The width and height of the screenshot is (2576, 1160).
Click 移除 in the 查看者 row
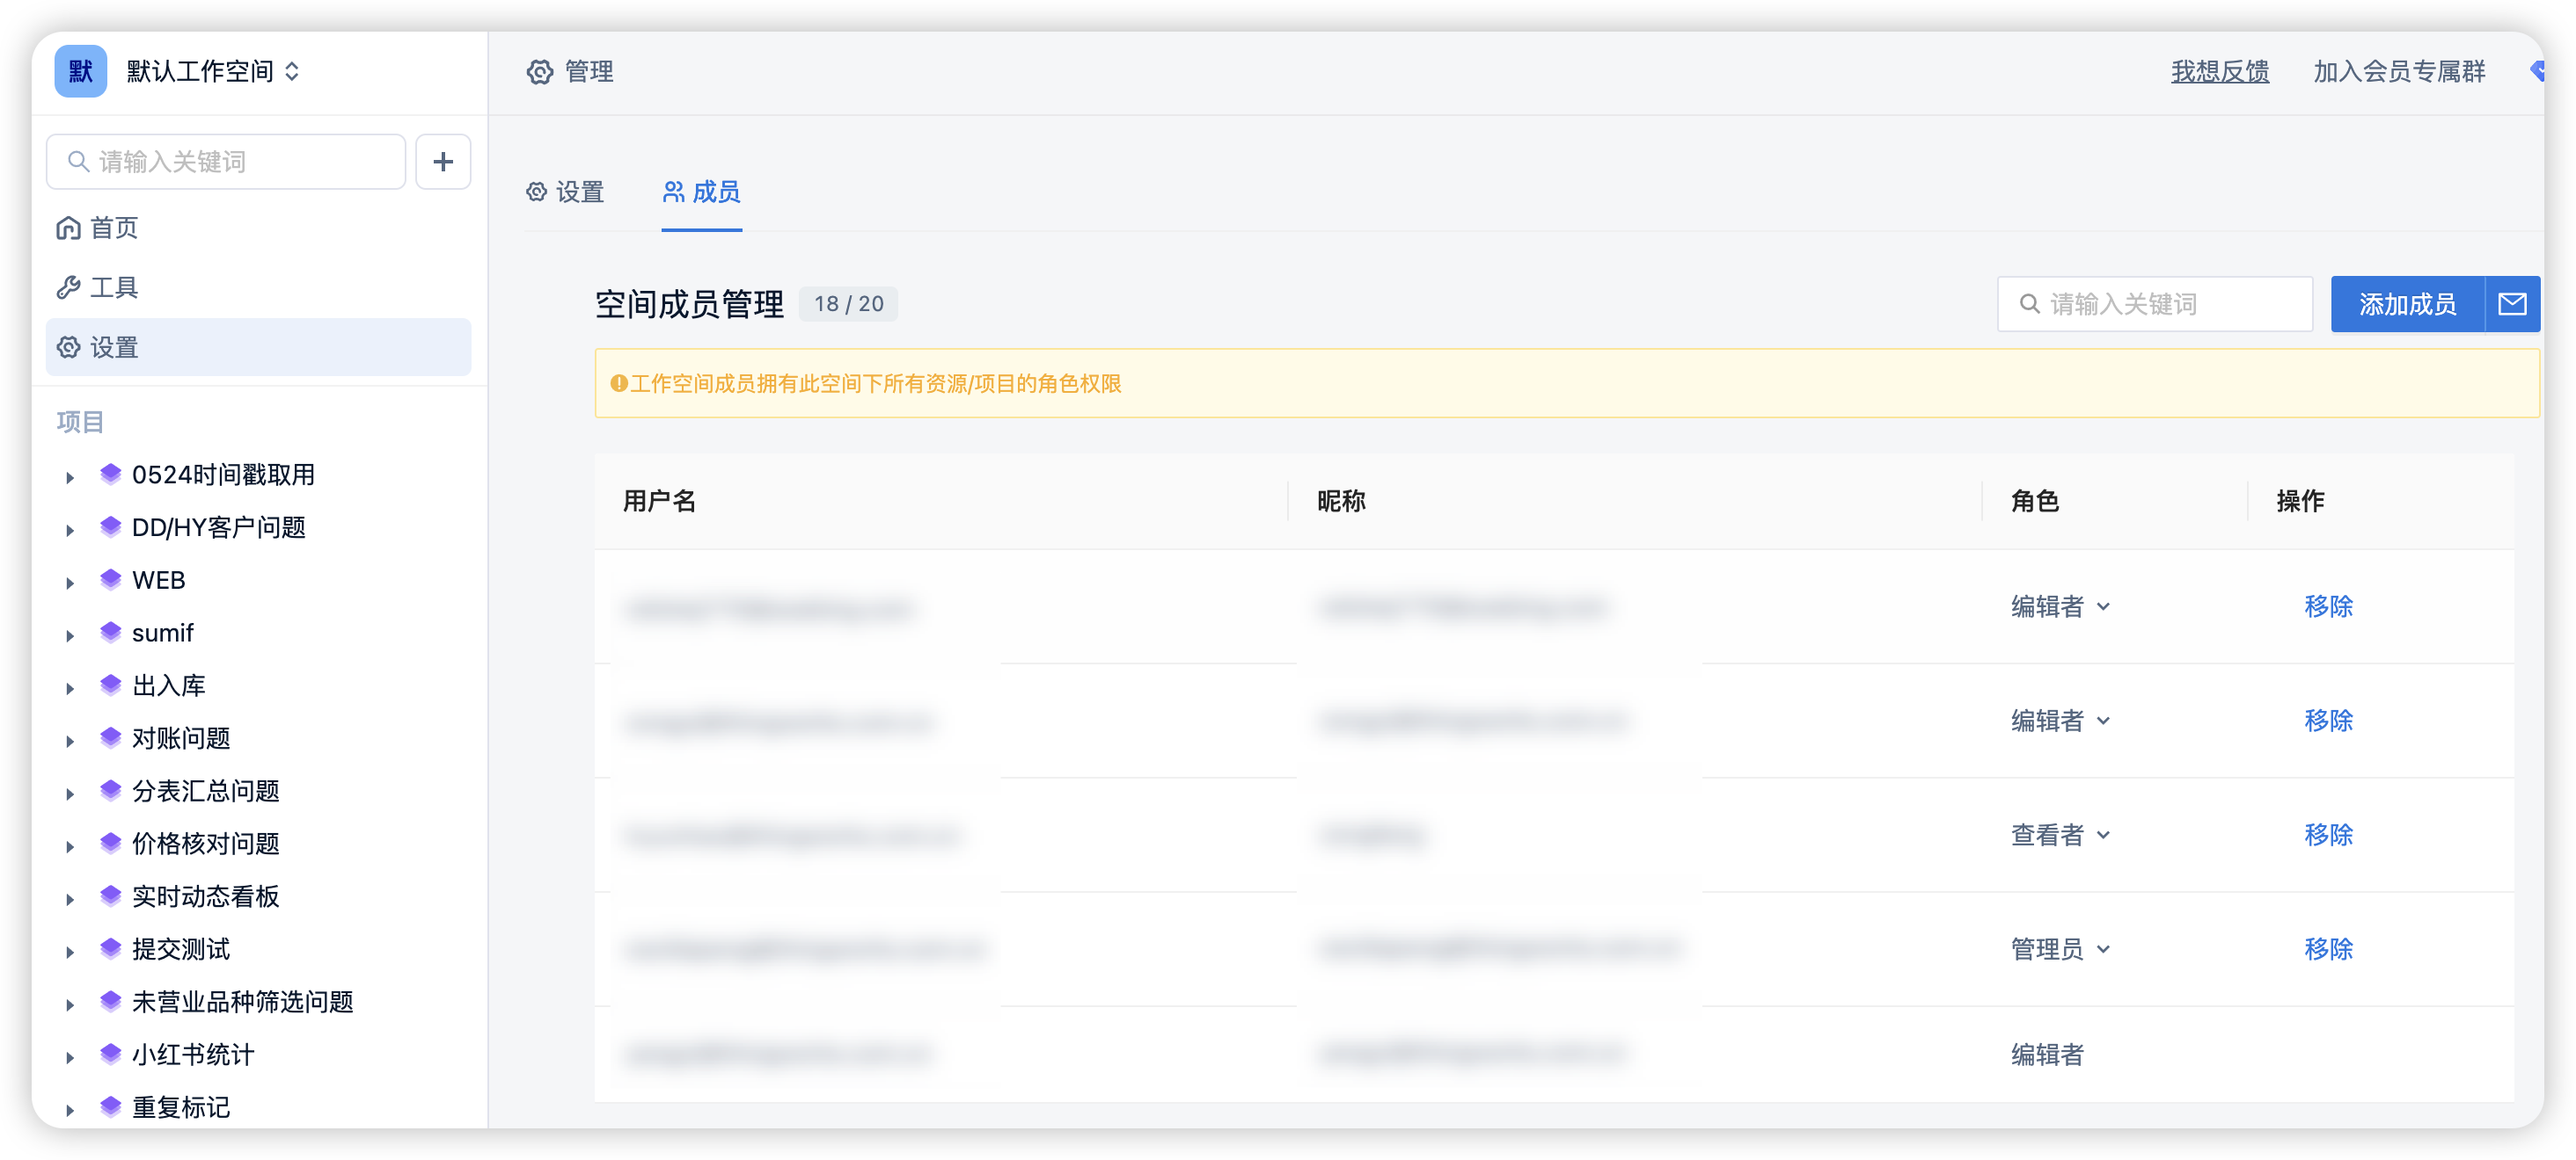pos(2328,834)
